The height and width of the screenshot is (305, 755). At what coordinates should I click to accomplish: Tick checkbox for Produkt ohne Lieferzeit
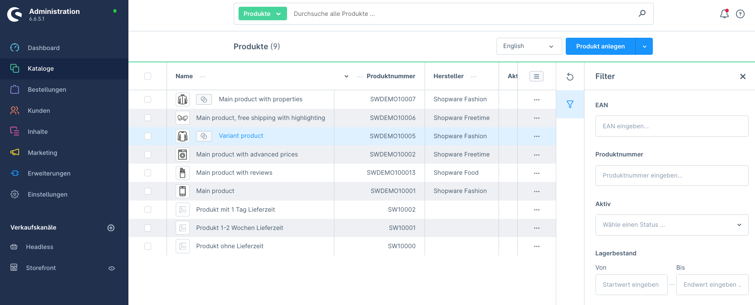tap(148, 246)
